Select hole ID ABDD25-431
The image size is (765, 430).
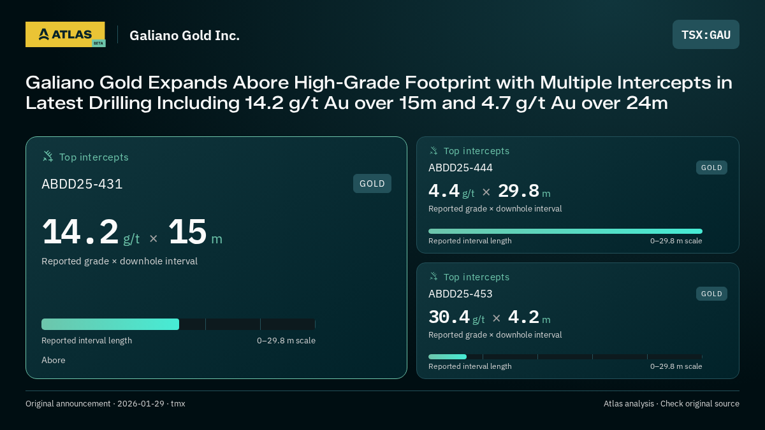pyautogui.click(x=82, y=184)
